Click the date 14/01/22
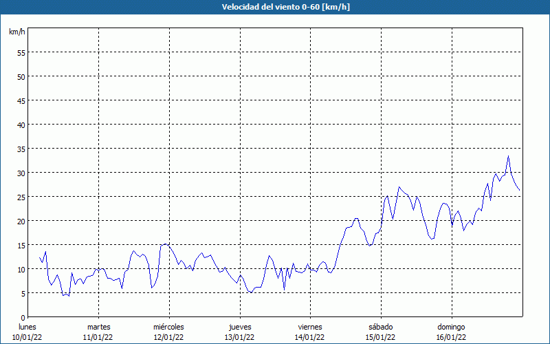Screen dimensions: 550x344 point(310,337)
